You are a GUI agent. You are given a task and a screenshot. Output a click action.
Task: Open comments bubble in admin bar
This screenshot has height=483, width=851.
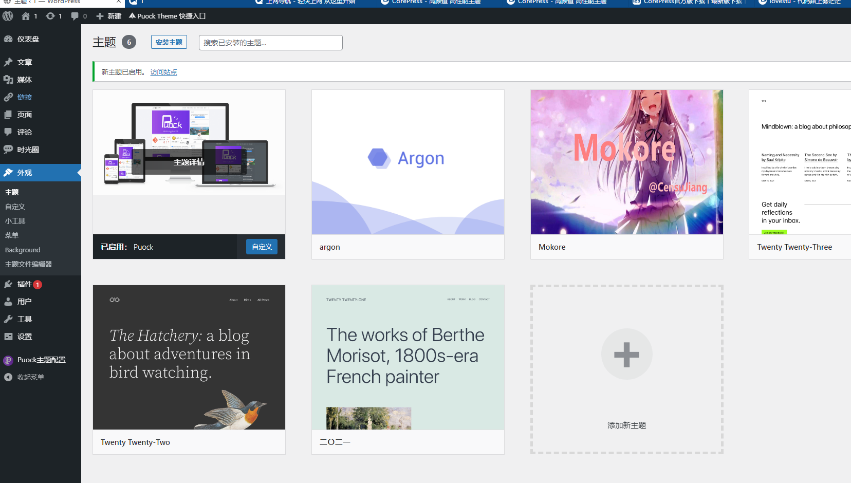[x=75, y=16]
